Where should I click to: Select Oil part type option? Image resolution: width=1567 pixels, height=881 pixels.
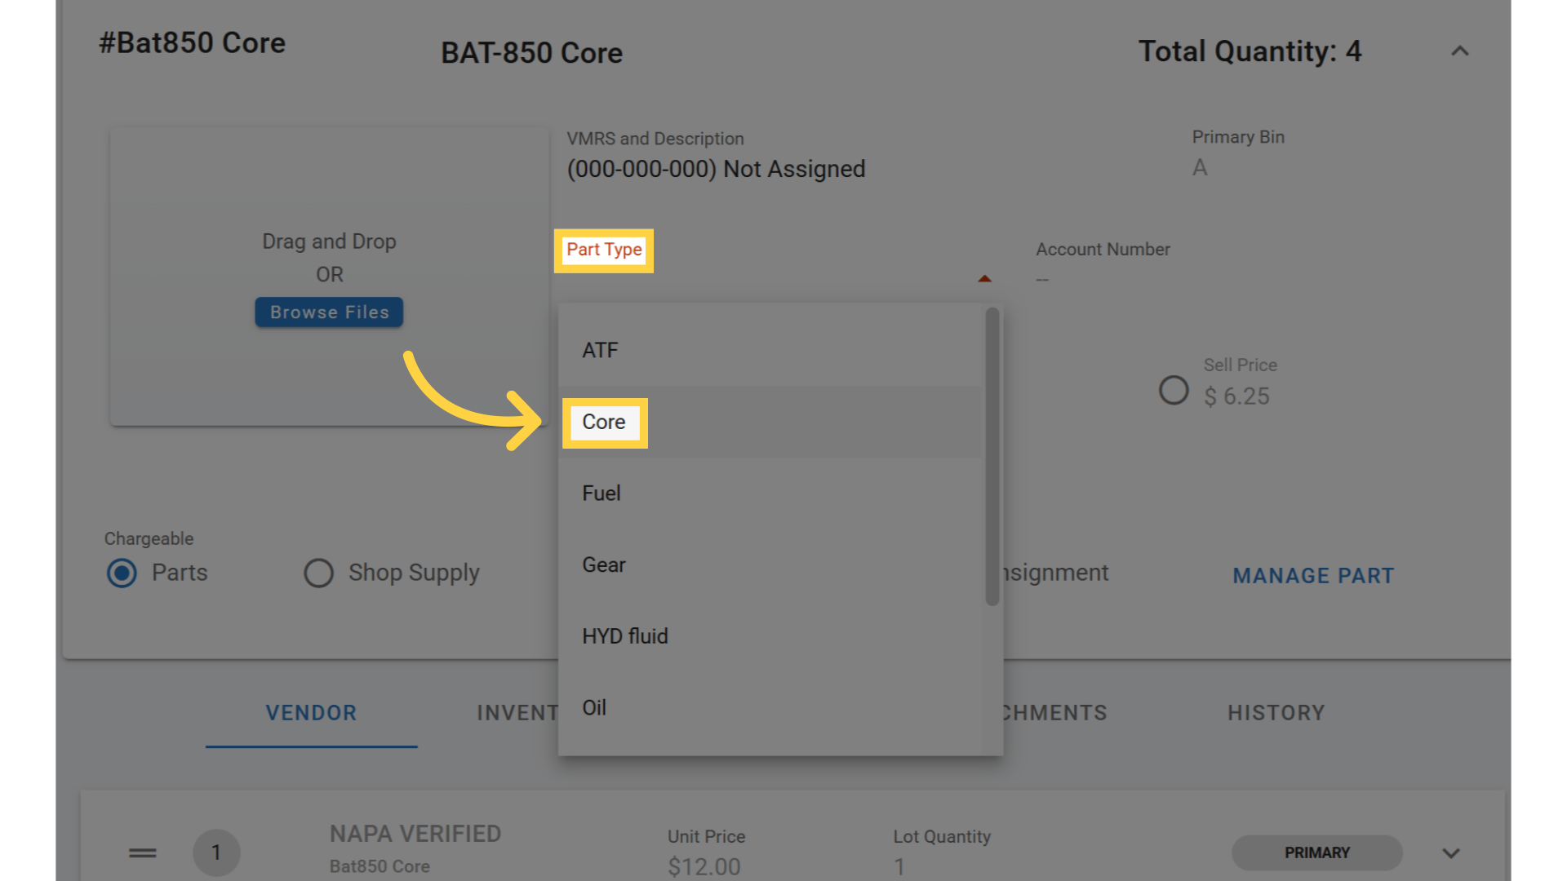pos(594,707)
